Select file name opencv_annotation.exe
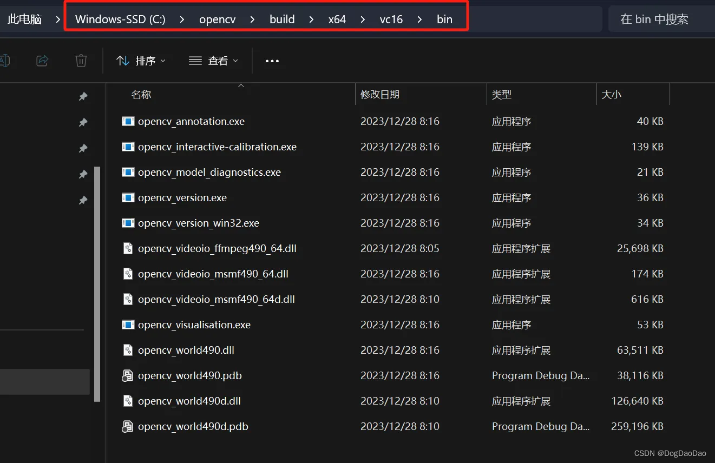 click(x=191, y=122)
